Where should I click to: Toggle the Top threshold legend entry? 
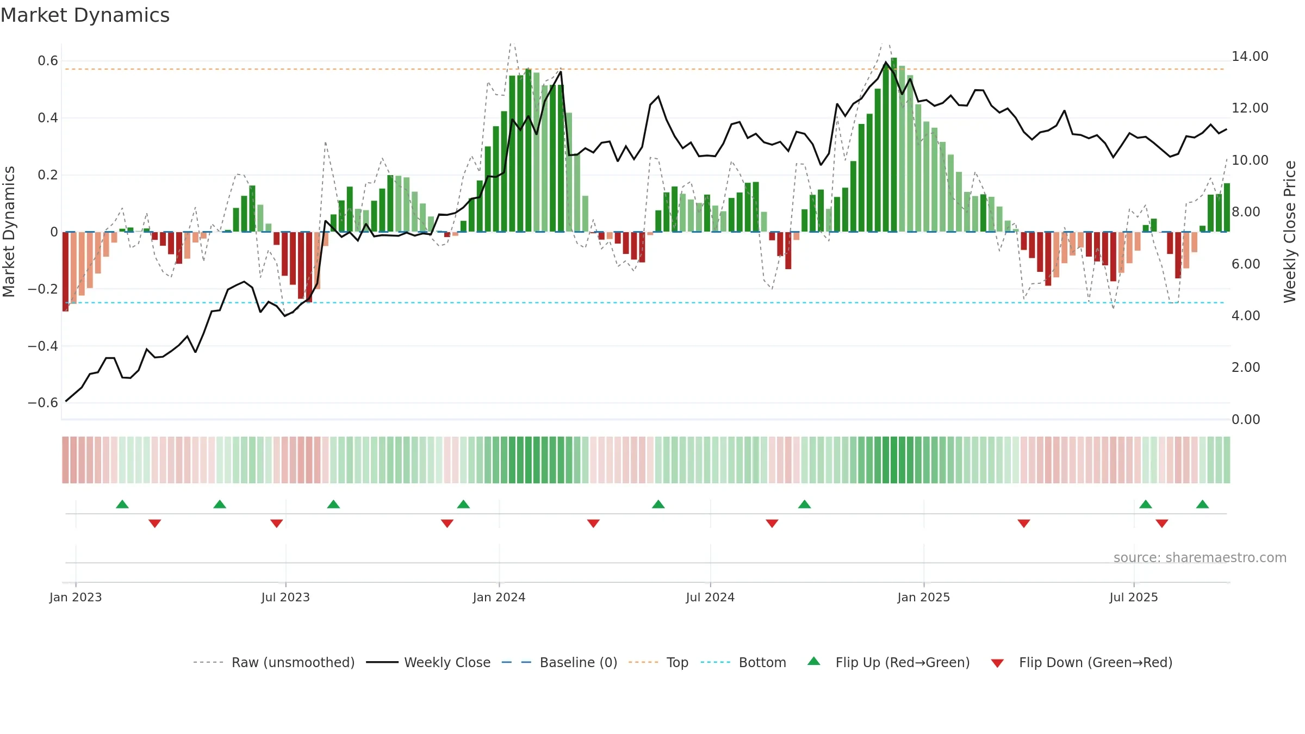coord(658,662)
